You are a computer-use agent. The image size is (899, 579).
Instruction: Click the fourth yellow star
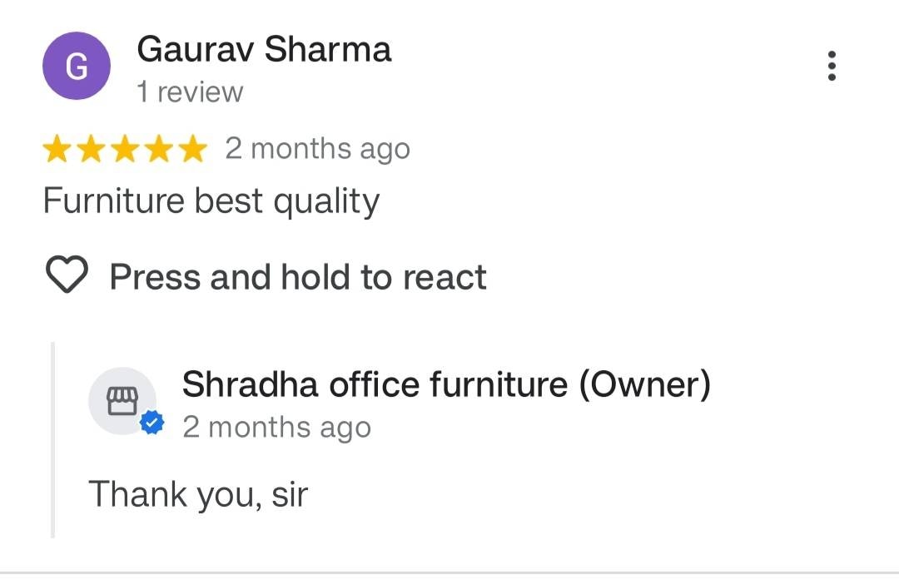point(159,150)
